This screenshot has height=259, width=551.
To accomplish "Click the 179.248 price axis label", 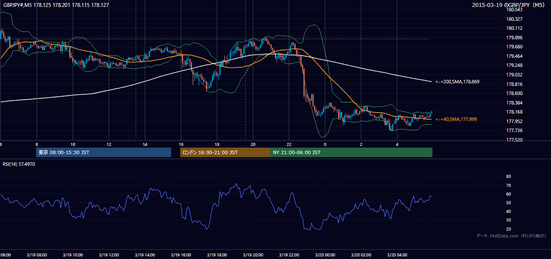I will [515, 66].
